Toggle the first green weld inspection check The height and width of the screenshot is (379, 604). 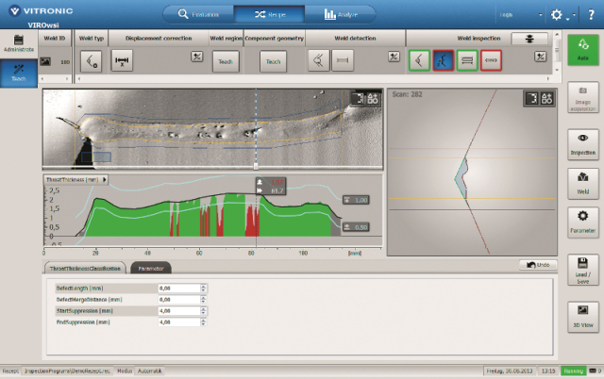pyautogui.click(x=419, y=61)
